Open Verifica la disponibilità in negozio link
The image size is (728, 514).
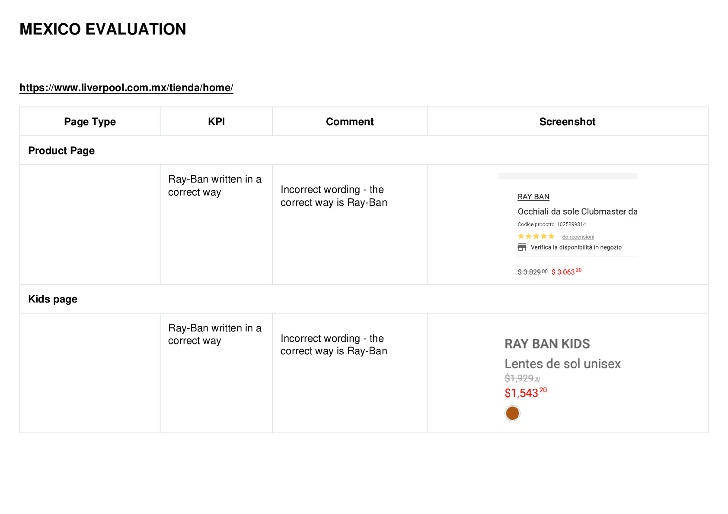click(x=576, y=247)
